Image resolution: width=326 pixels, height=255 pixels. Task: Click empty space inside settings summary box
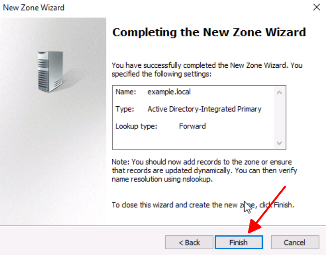click(x=194, y=140)
